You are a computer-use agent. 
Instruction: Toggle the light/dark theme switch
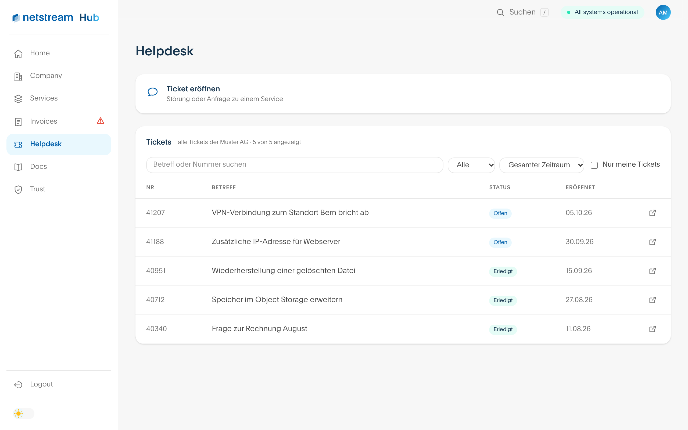pyautogui.click(x=24, y=413)
